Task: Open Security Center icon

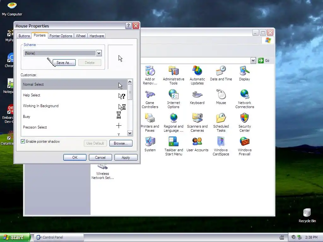Action: tap(244, 123)
